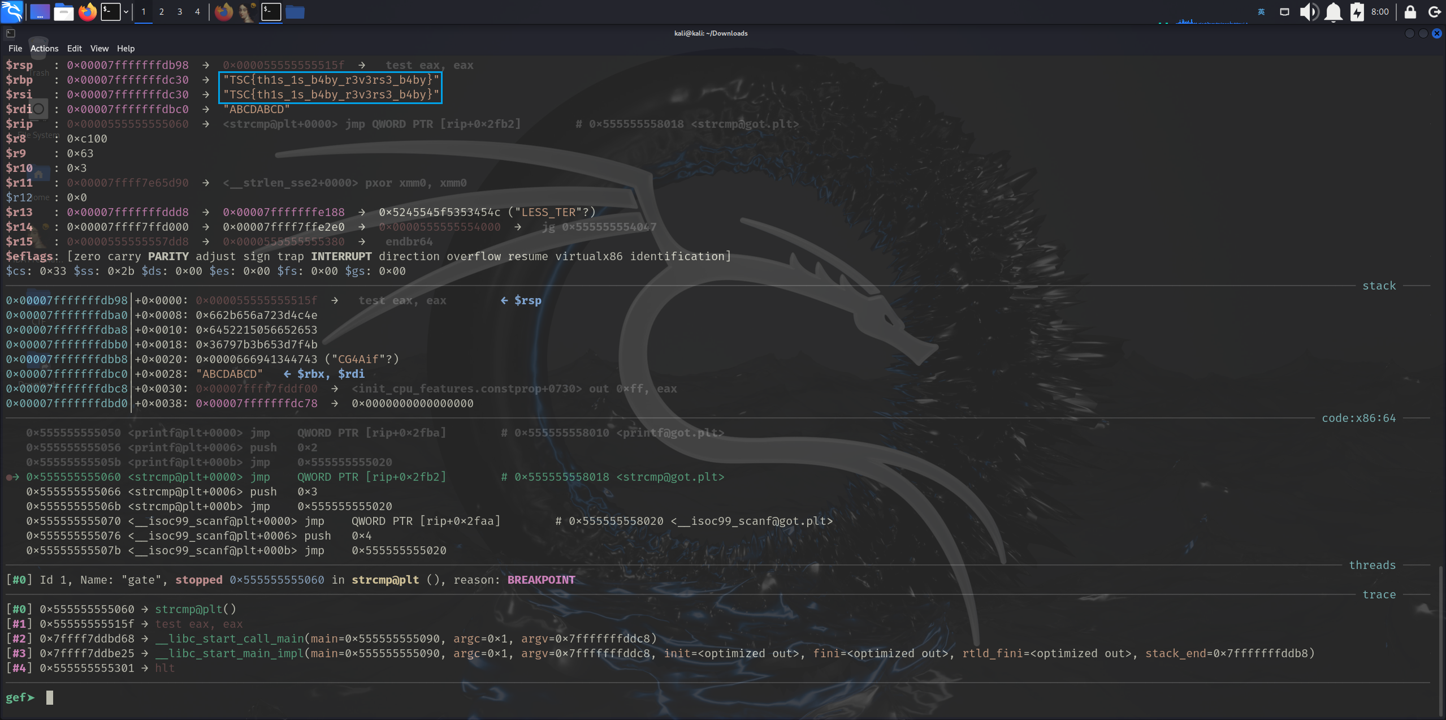Open the Edit menu
1446x720 pixels.
(x=75, y=49)
